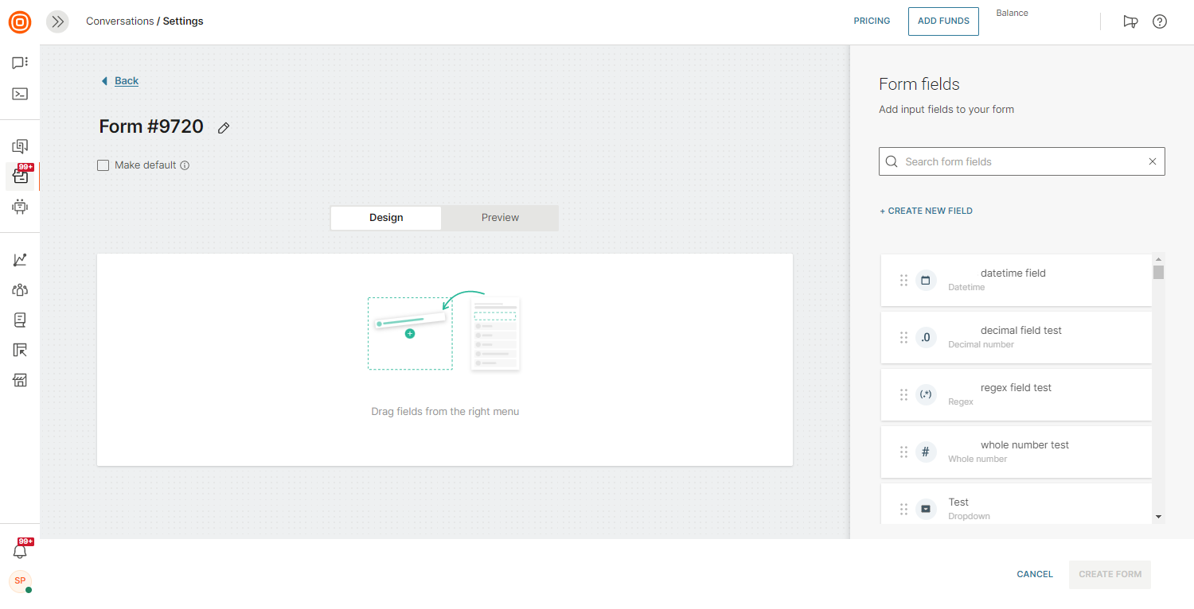This screenshot has width=1194, height=609.
Task: Click the pencil icon to rename form
Action: pos(224,128)
